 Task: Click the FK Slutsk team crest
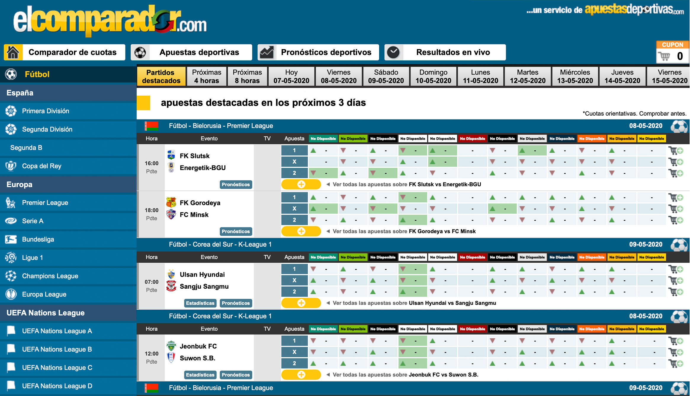[x=171, y=155]
